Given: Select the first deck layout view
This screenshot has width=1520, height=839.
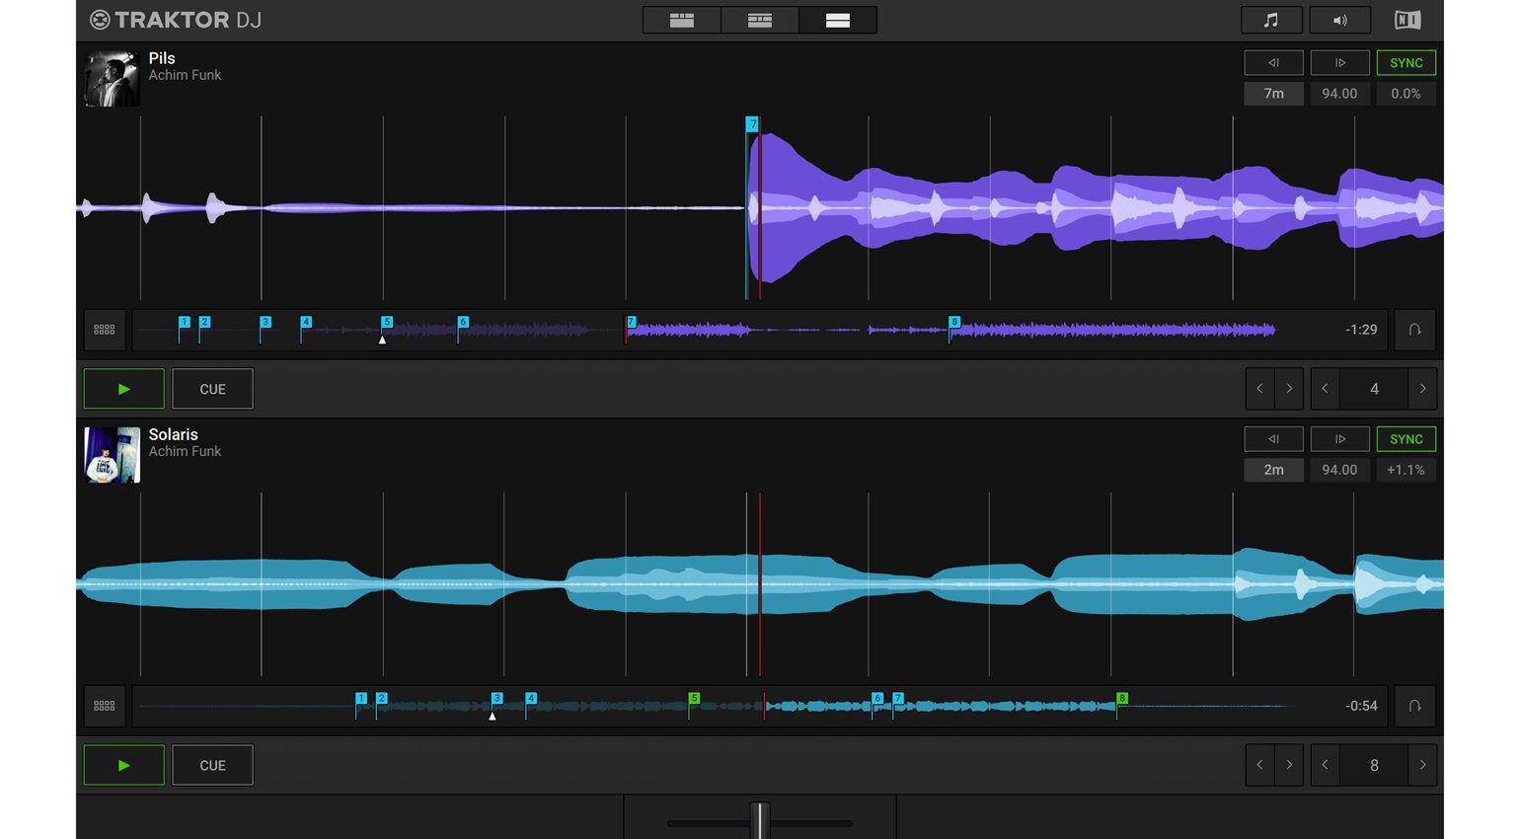Looking at the screenshot, I should point(682,20).
